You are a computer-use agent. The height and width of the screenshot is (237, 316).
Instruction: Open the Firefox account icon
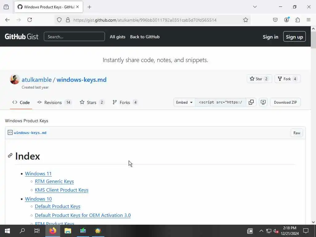[286, 19]
